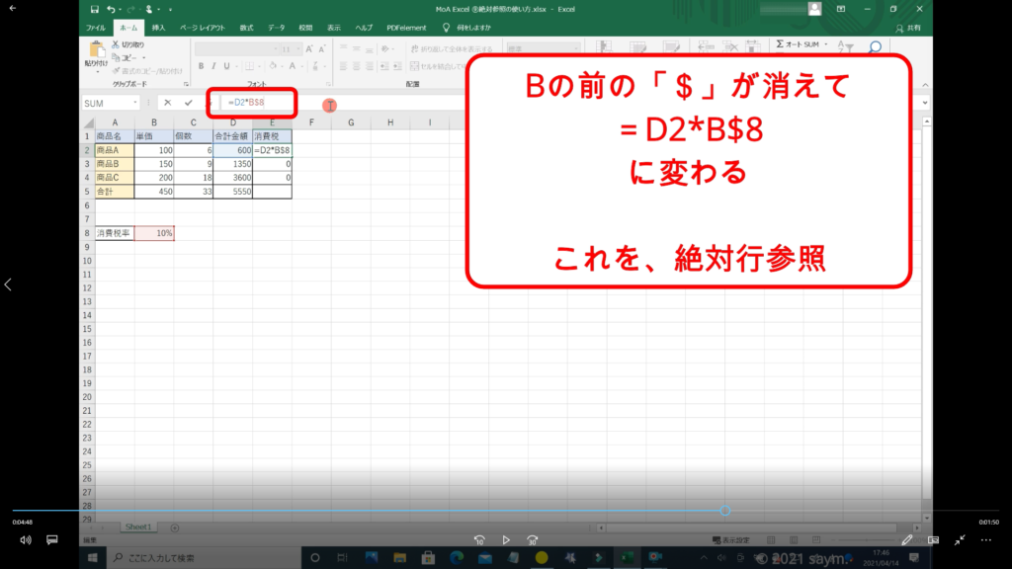Open the ファイル menu tab
This screenshot has height=569, width=1012.
click(96, 28)
